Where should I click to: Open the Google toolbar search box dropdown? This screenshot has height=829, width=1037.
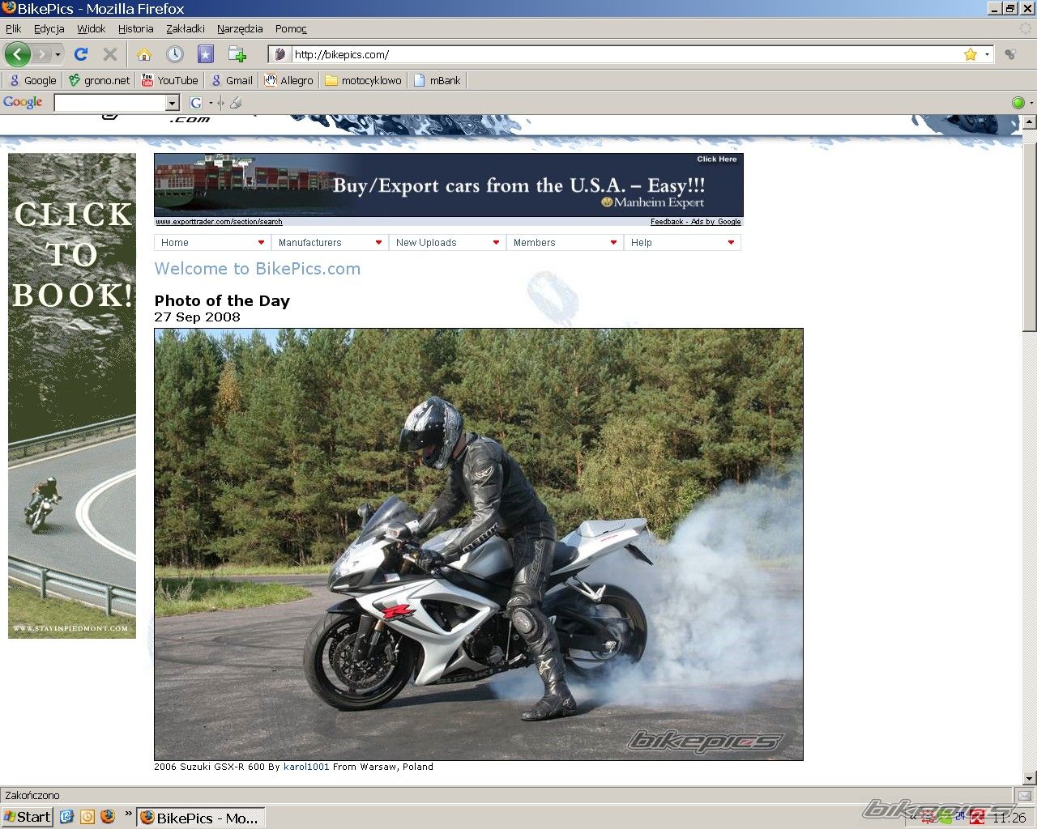(172, 103)
